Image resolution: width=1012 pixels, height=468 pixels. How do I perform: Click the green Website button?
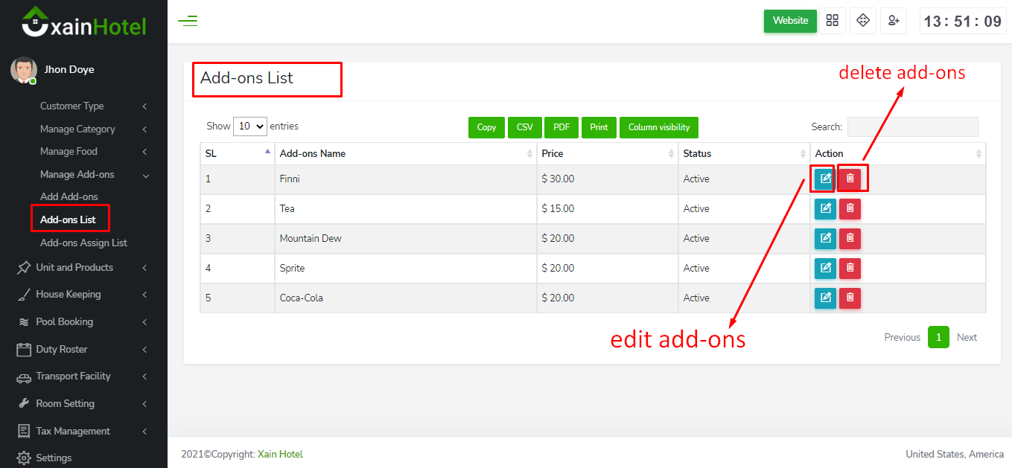pyautogui.click(x=790, y=21)
